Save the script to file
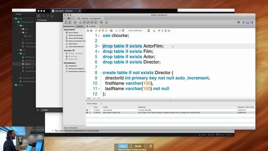 tap(91, 31)
